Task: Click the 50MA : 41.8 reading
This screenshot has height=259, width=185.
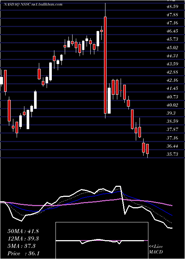Action: click(x=23, y=231)
